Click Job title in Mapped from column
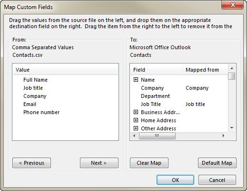The height and width of the screenshot is (191, 247). [x=195, y=104]
